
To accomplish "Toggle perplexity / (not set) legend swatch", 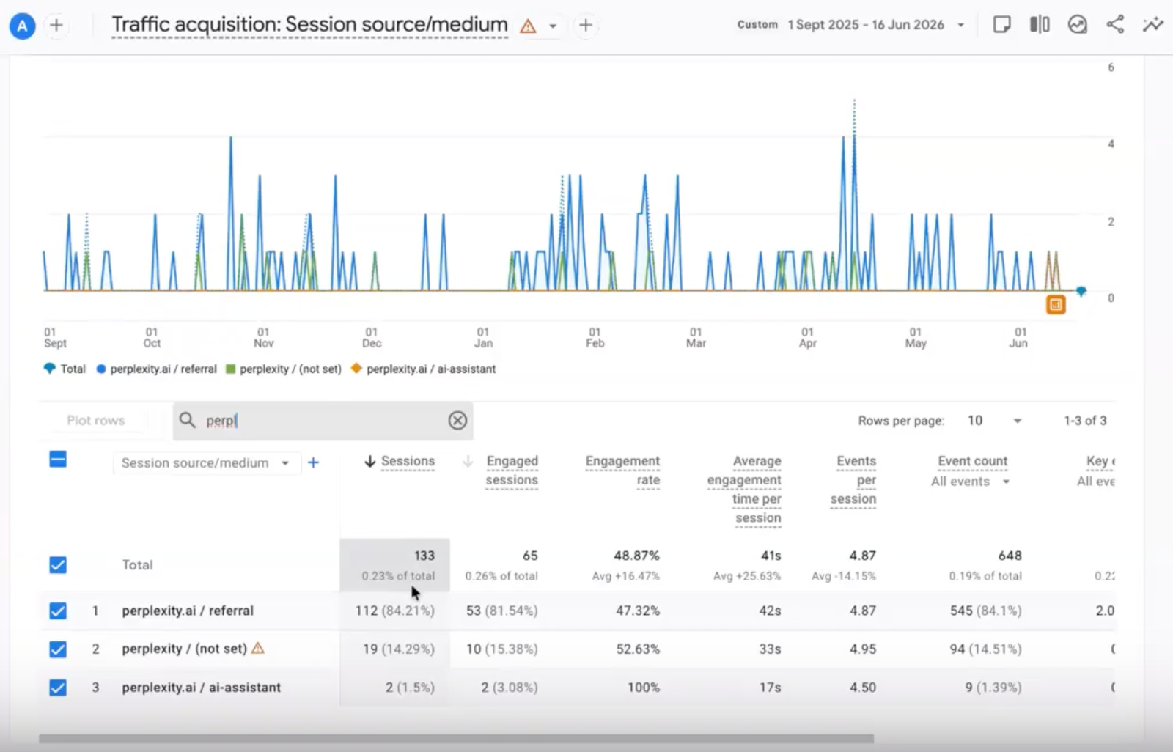I will click(230, 369).
